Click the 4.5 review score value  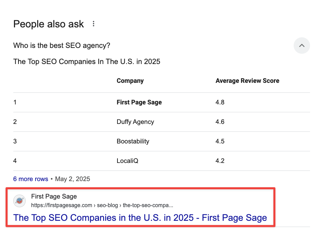[220, 141]
